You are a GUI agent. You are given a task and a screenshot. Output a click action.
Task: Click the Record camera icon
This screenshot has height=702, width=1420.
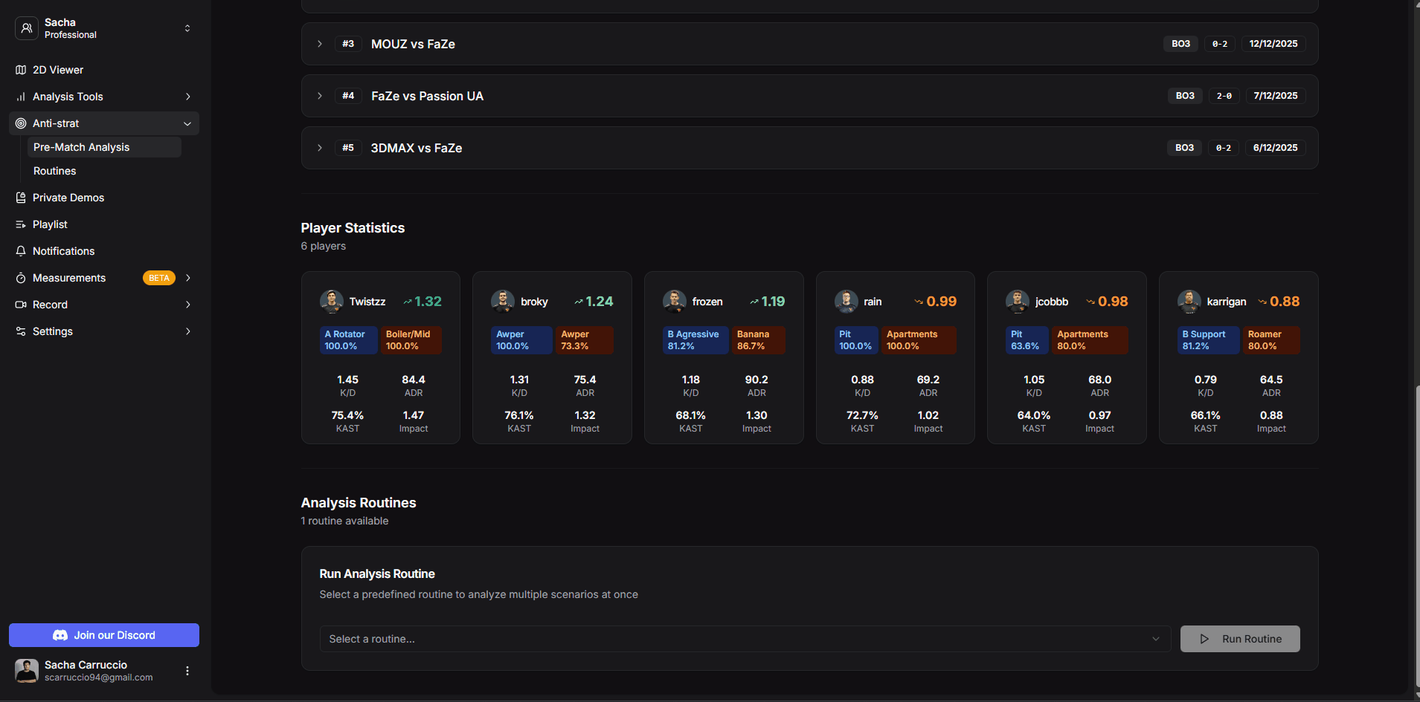[21, 305]
